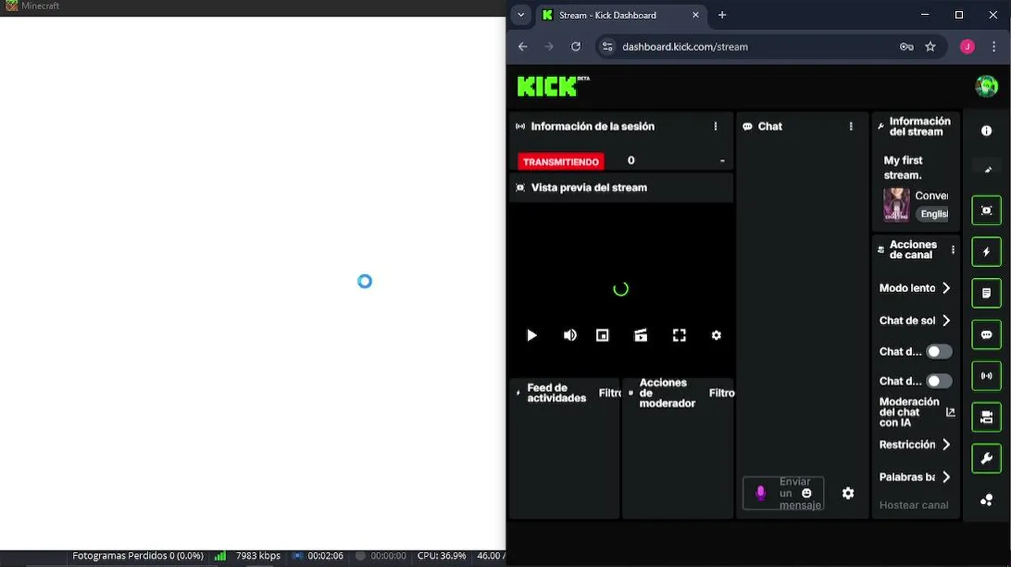Toggle the stream preview widget in the sidebar

coord(987,210)
